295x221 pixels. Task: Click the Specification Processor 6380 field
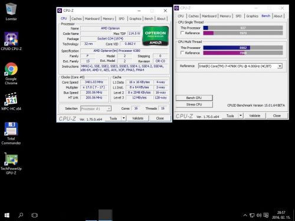coord(124,51)
